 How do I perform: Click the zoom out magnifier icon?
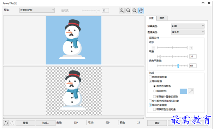tap(128, 11)
